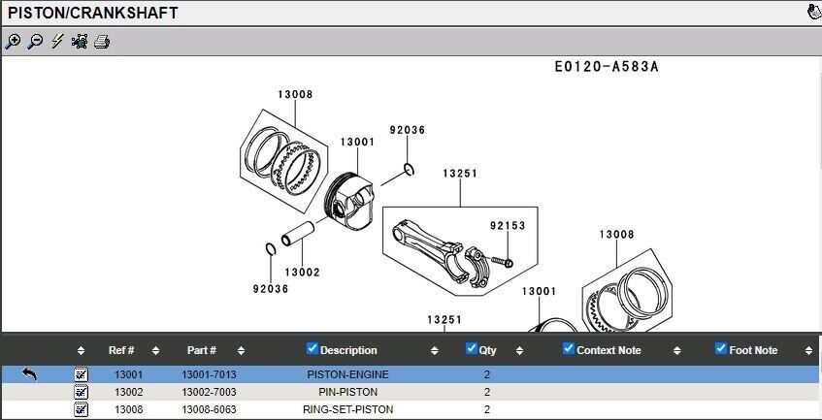Viewport: 822px width, 420px height.
Task: Click sort arrows right of Description header
Action: coord(435,350)
